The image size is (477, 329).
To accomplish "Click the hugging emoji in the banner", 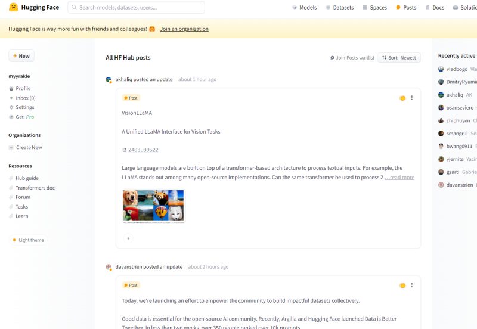I will [x=152, y=29].
